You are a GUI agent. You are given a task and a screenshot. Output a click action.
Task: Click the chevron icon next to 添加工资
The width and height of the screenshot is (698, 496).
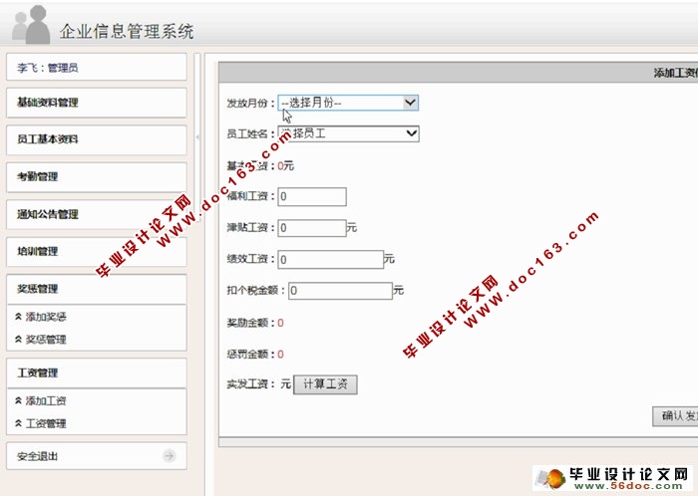coord(18,400)
